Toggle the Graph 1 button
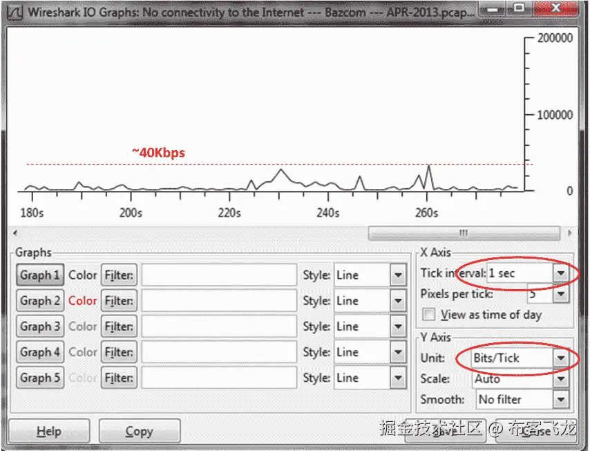This screenshot has height=451, width=590. tap(40, 275)
